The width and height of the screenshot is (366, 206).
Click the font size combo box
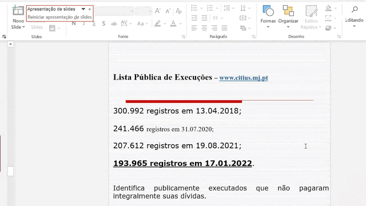144,11
